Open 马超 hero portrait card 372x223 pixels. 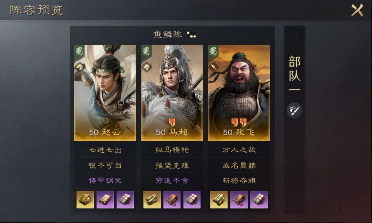[172, 93]
